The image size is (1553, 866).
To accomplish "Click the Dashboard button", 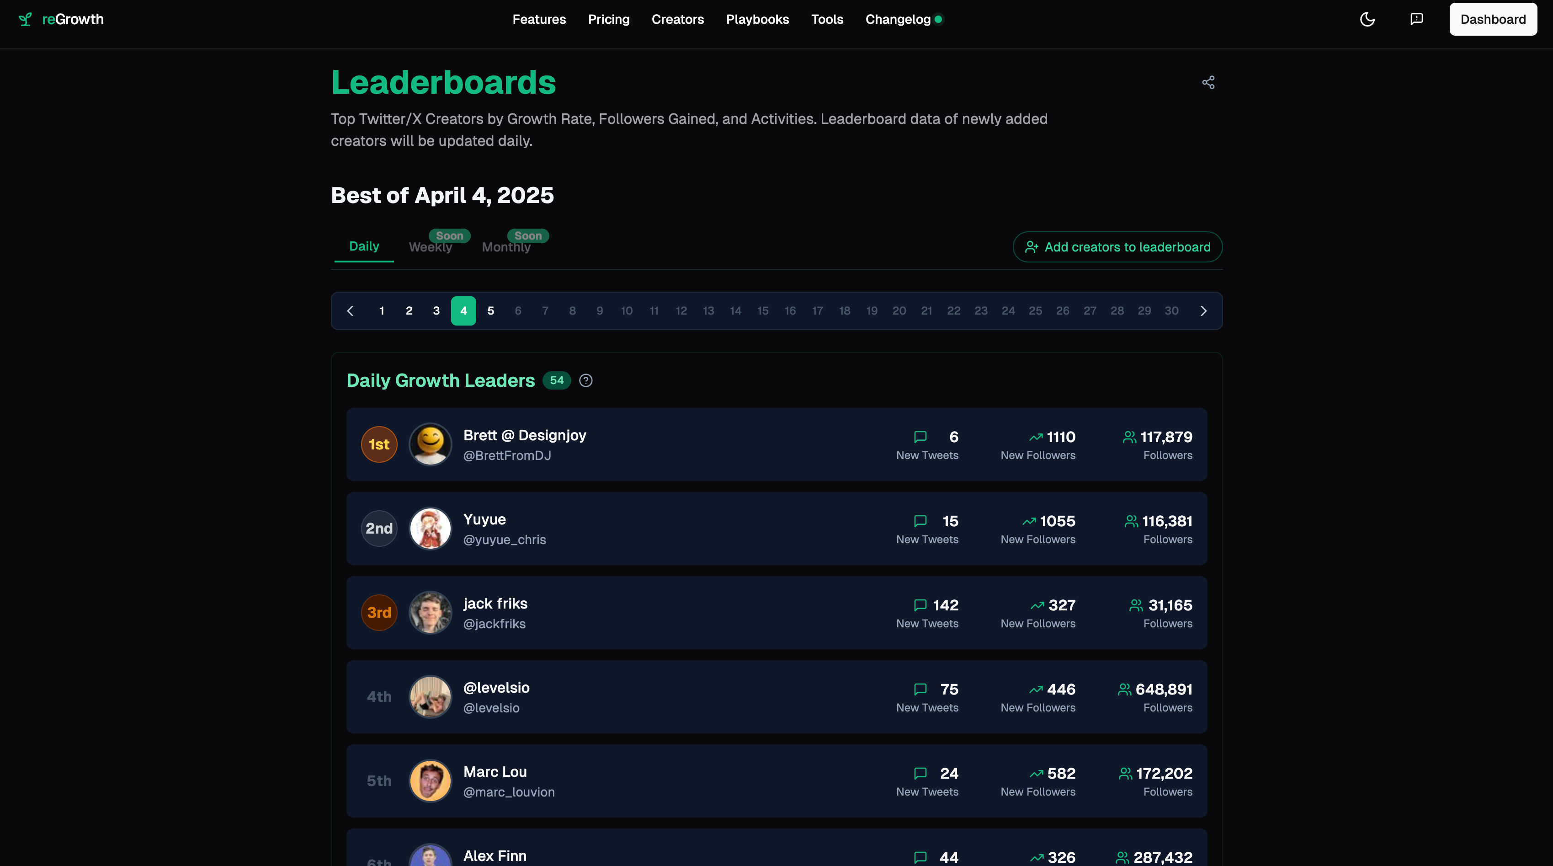I will (1492, 19).
